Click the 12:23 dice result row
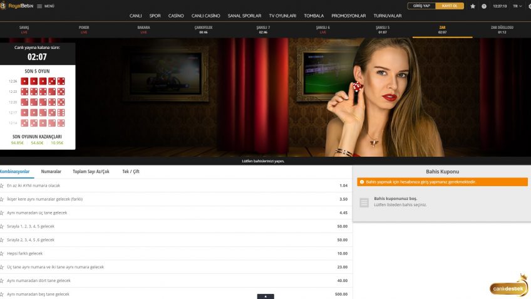The width and height of the screenshot is (531, 299). (x=36, y=92)
